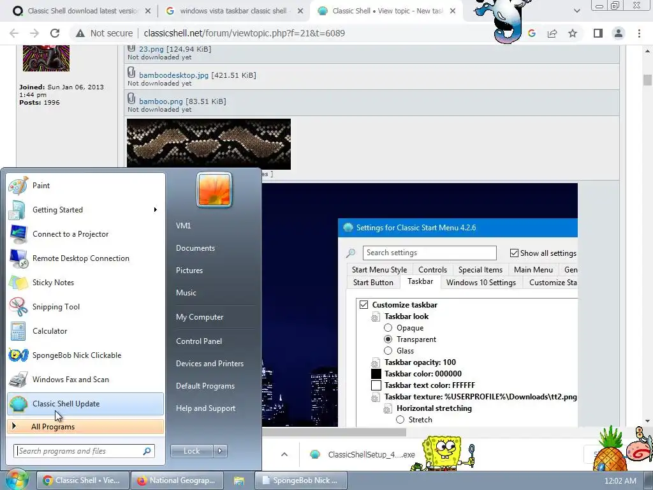Image resolution: width=653 pixels, height=490 pixels.
Task: Open the bamboo.png attachment link
Action: 161,101
